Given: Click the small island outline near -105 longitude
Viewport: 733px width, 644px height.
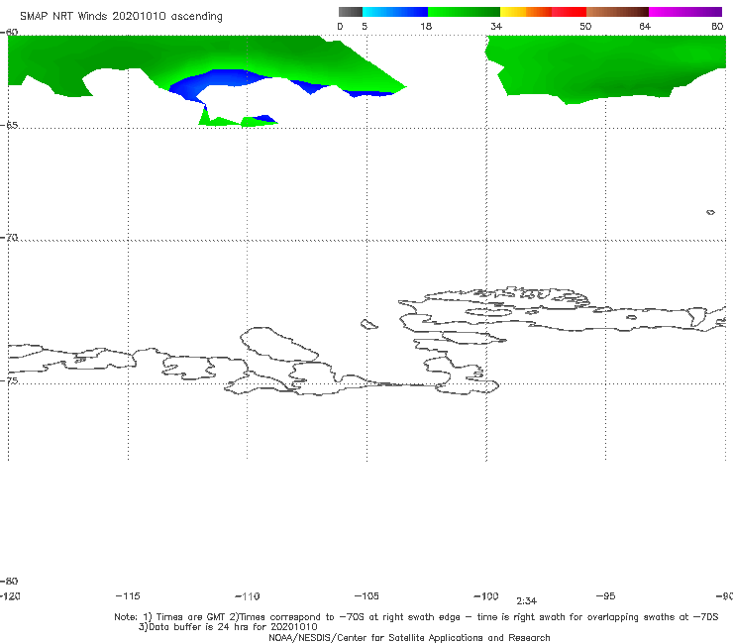Looking at the screenshot, I should pos(368,324).
